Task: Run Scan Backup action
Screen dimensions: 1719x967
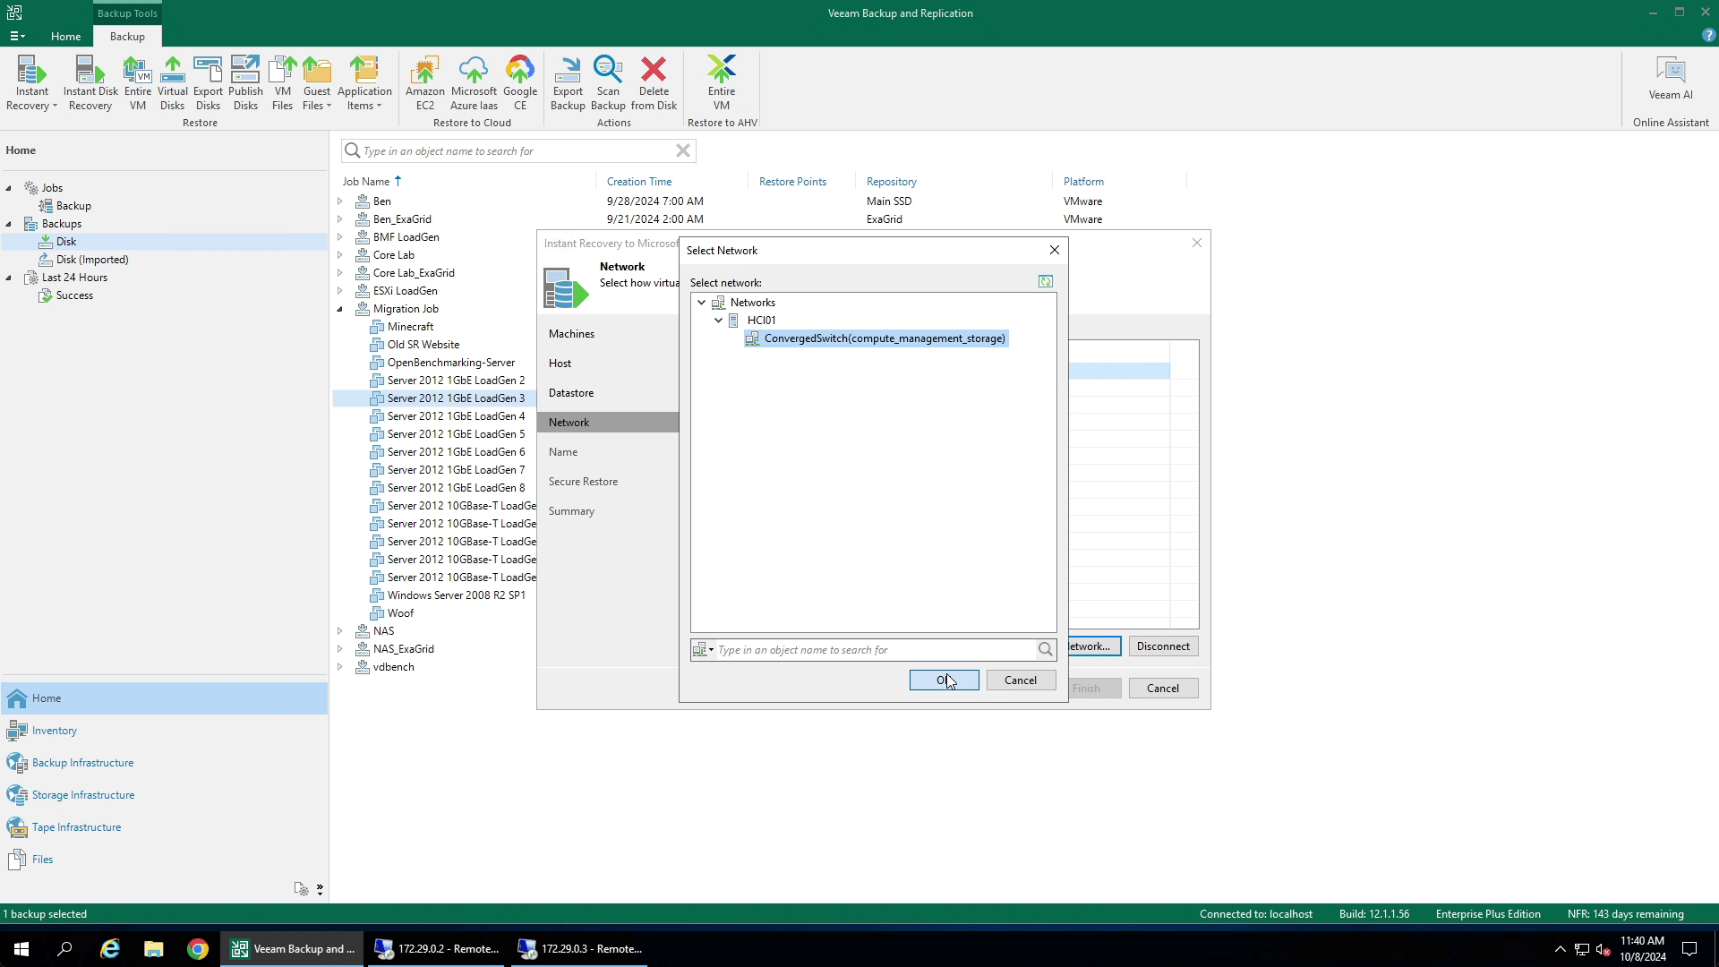Action: click(x=608, y=82)
